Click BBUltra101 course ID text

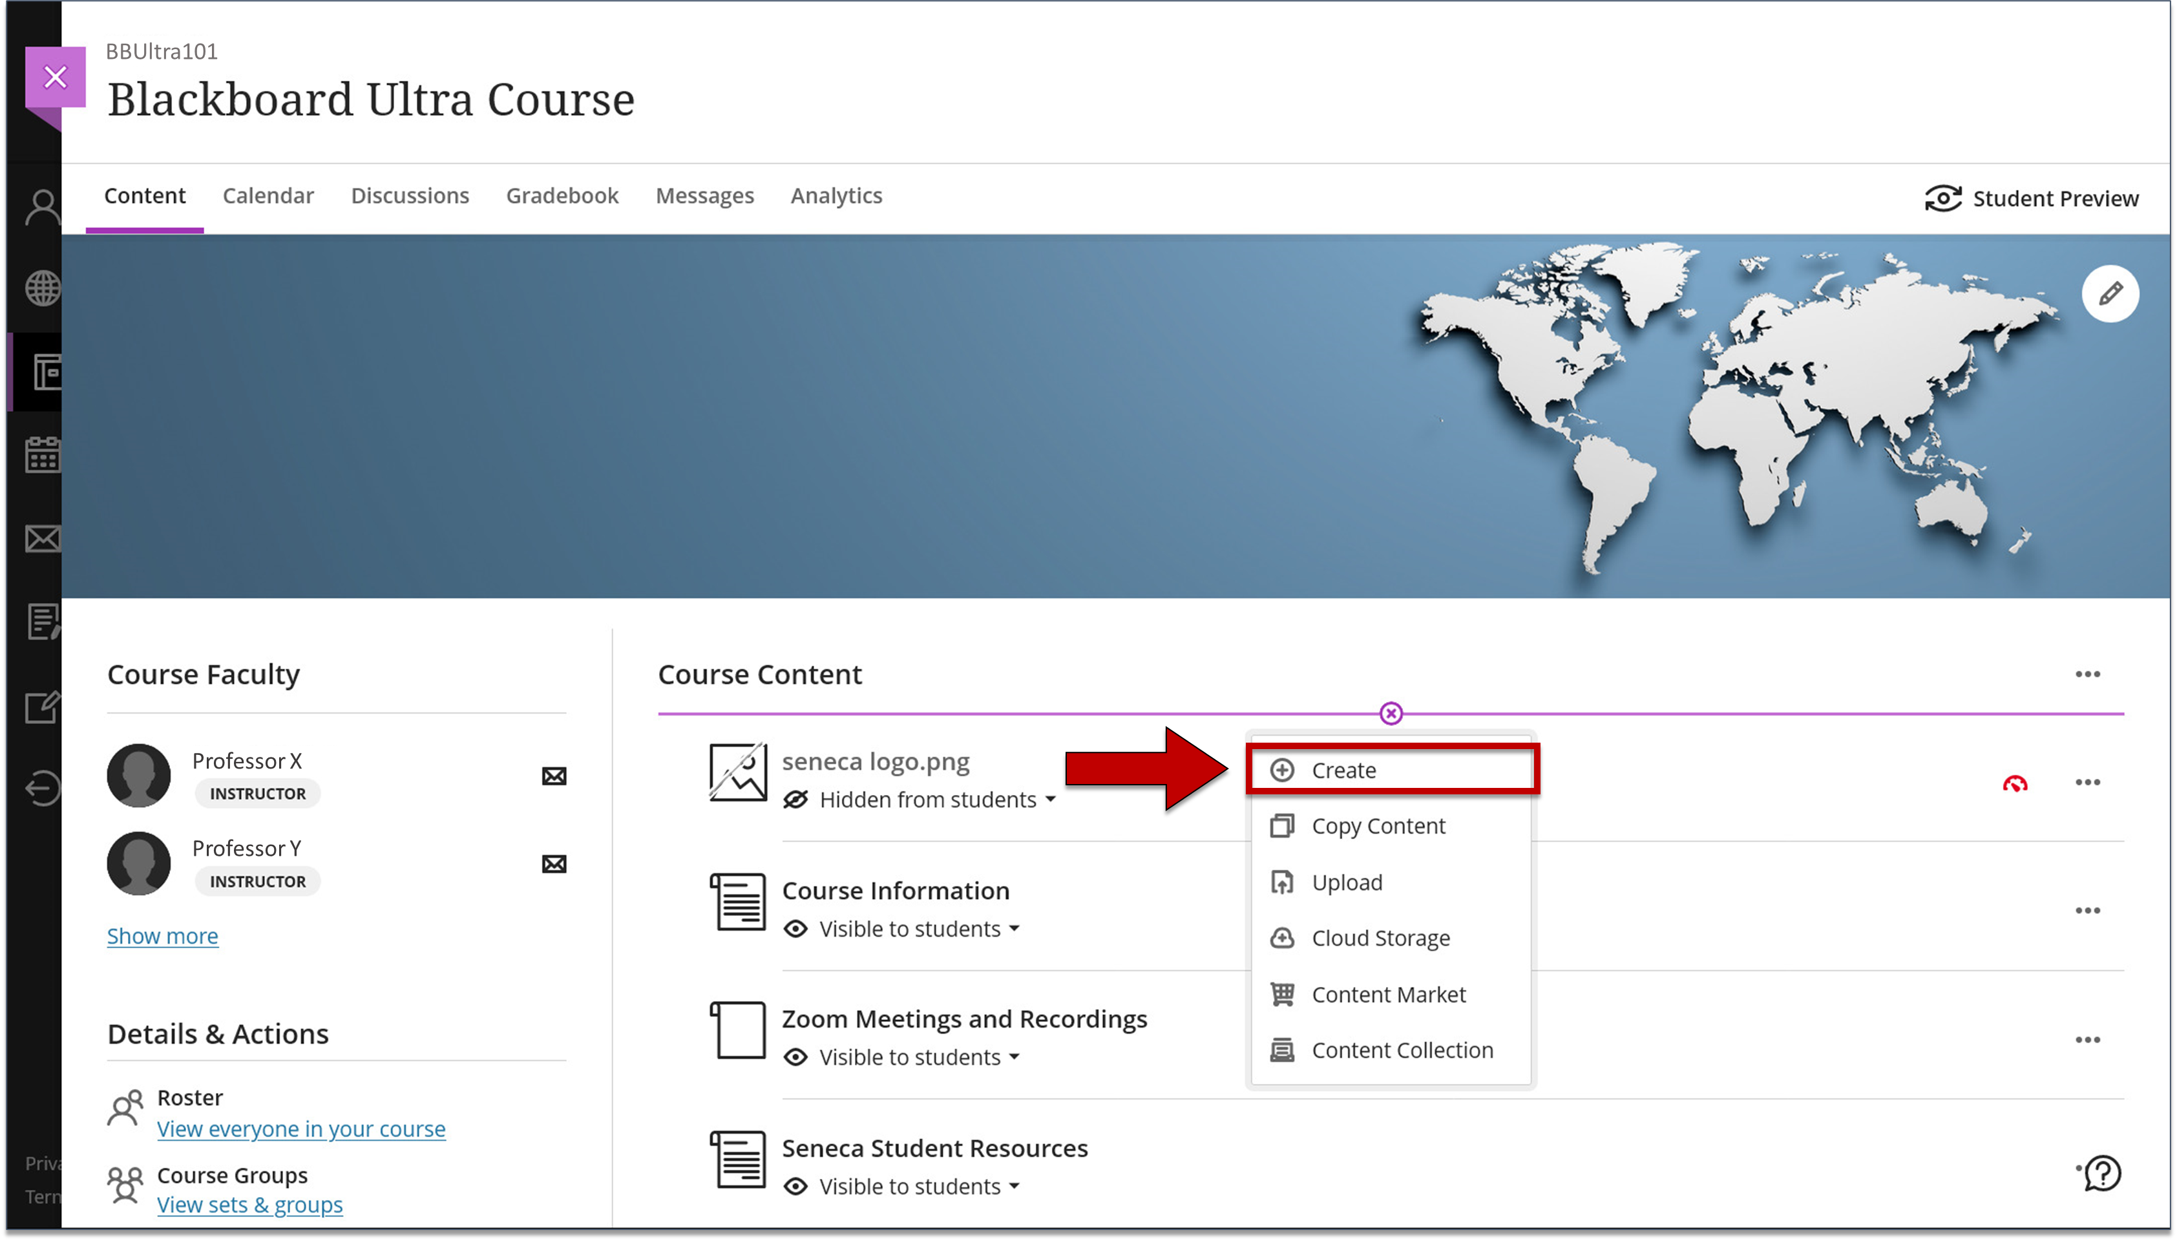pyautogui.click(x=162, y=51)
